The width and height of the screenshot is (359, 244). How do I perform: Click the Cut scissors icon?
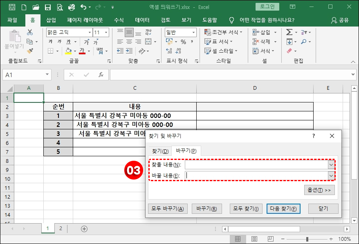pos(30,32)
